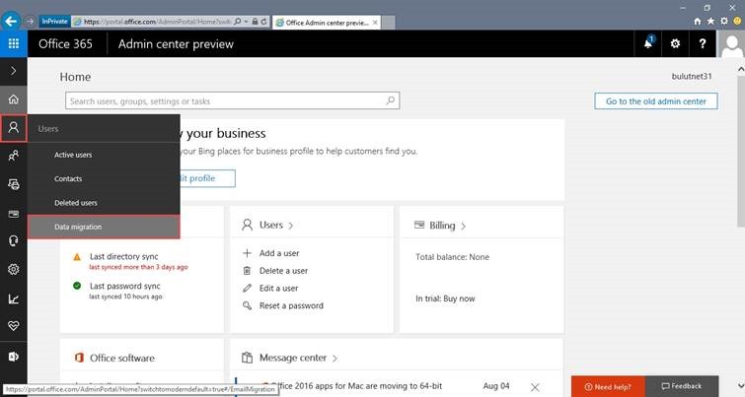Image resolution: width=745 pixels, height=397 pixels.
Task: Open the Users card heading
Action: (270, 225)
